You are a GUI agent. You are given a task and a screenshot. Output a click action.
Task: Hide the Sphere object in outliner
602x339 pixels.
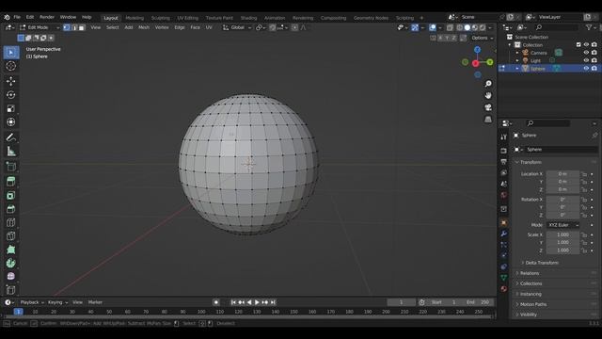[x=586, y=69]
